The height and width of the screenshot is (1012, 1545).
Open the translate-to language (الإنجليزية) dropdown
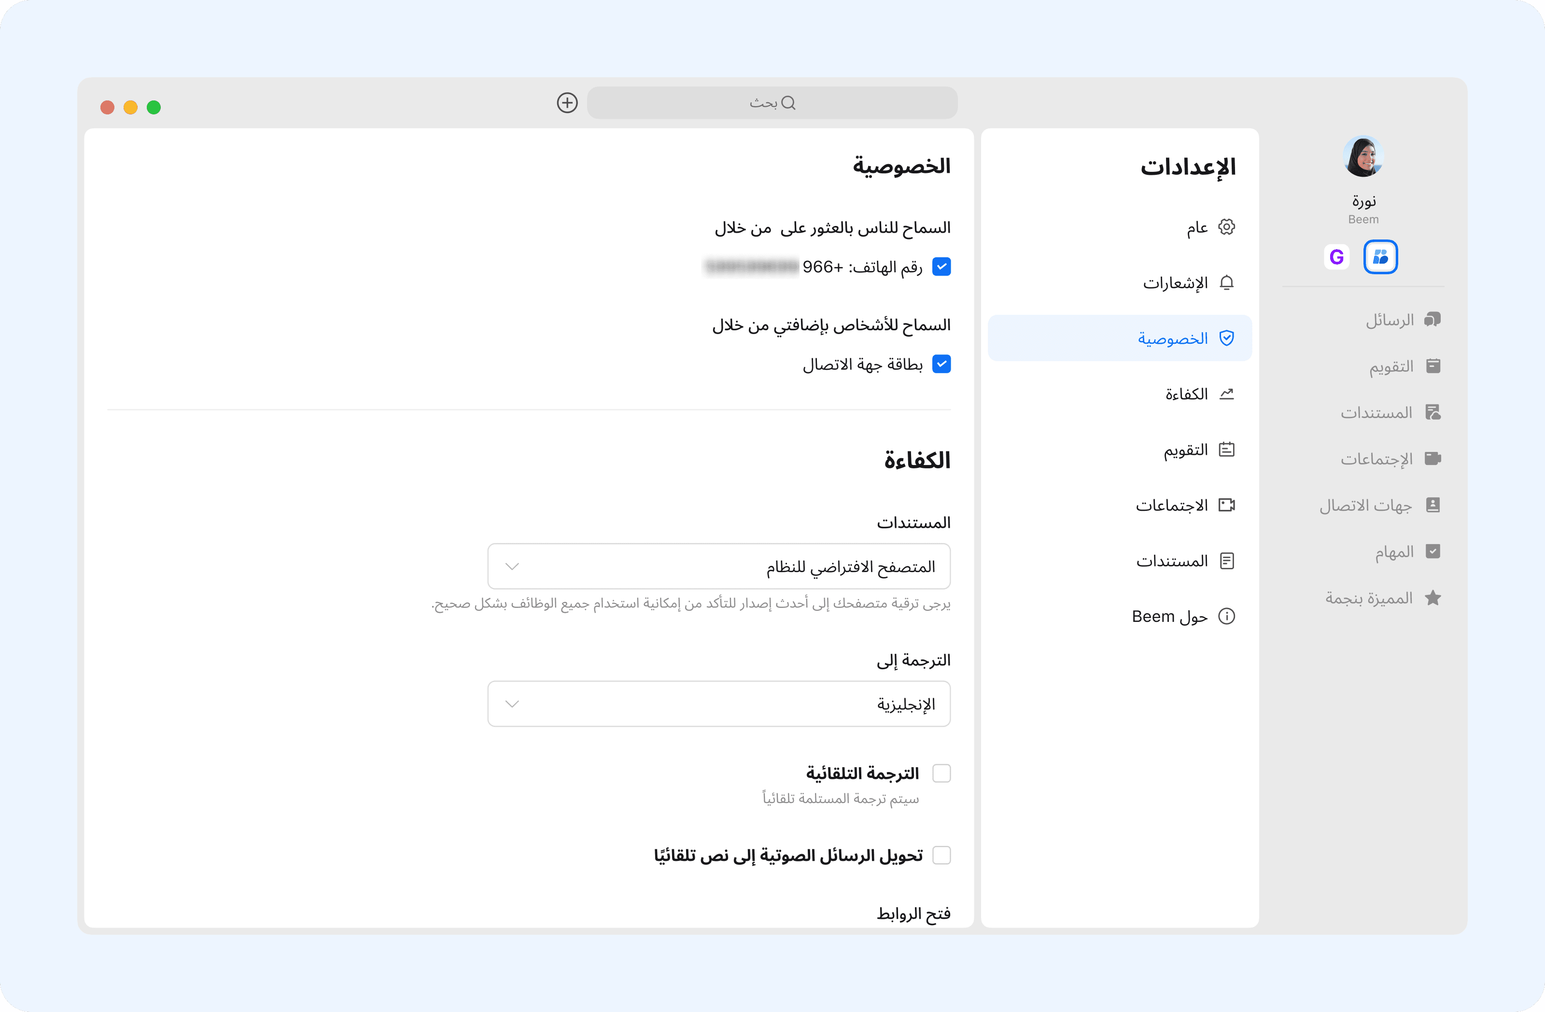(x=718, y=703)
